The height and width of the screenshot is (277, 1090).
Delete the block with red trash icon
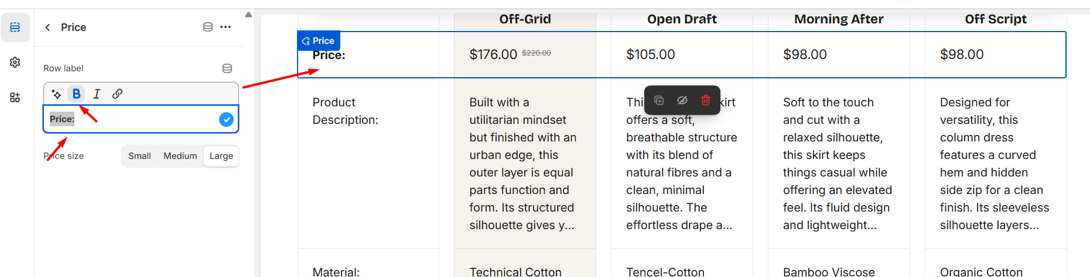[x=706, y=100]
